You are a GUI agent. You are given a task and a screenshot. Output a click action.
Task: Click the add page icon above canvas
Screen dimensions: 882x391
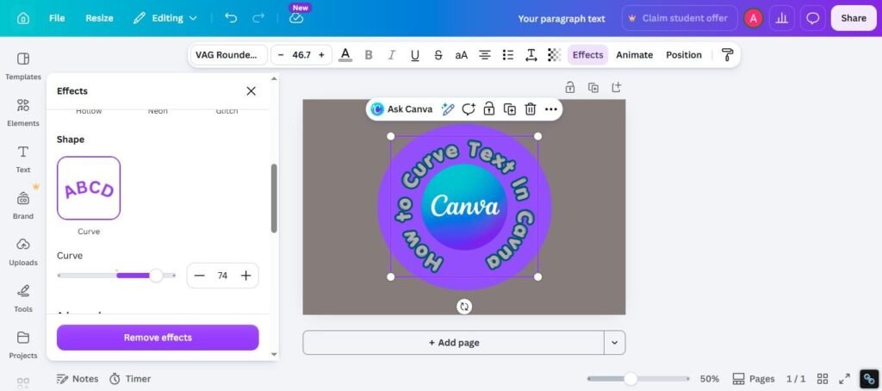coord(617,87)
